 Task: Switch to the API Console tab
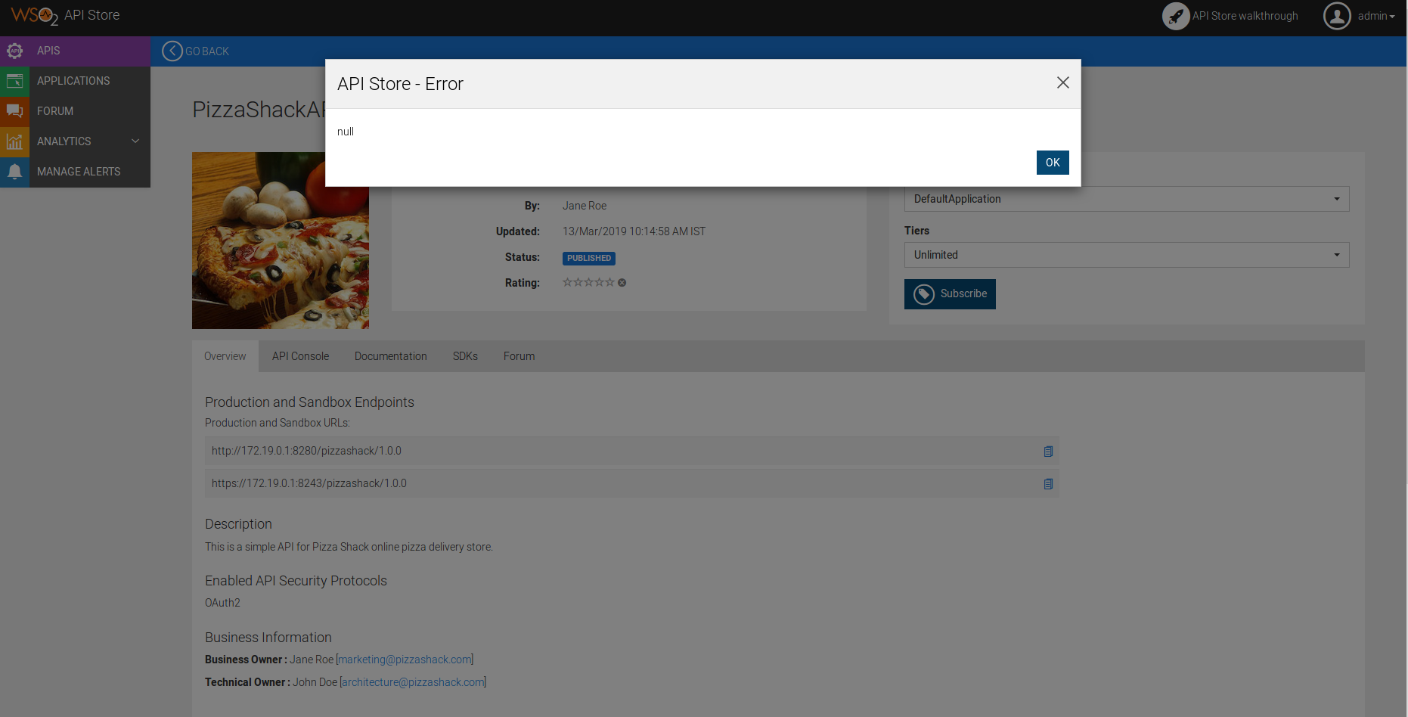300,356
